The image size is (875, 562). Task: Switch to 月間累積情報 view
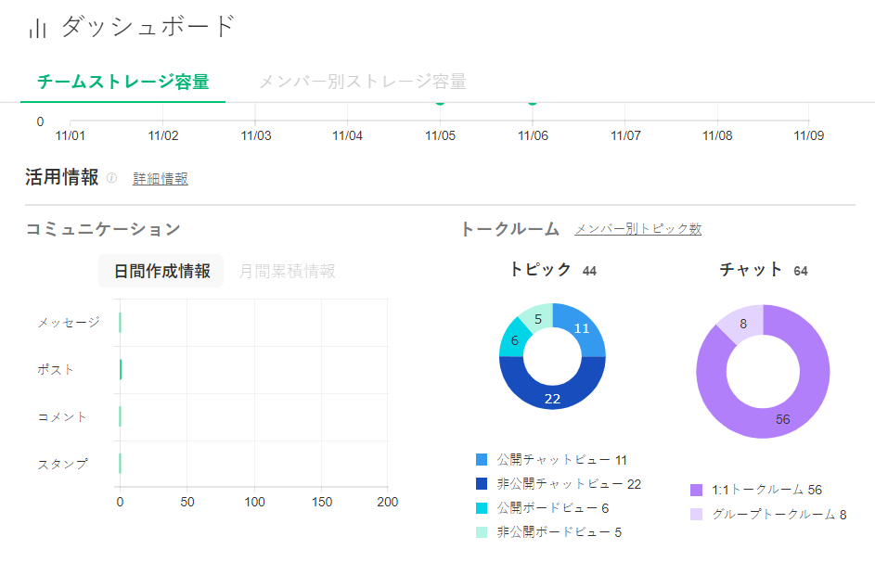pos(287,271)
